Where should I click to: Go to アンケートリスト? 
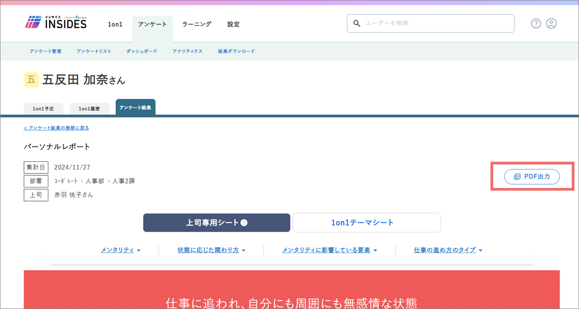point(94,51)
